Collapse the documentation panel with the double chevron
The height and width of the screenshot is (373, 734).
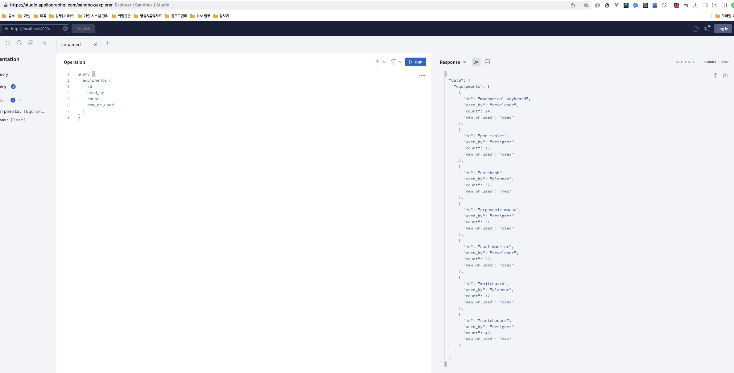tap(45, 43)
